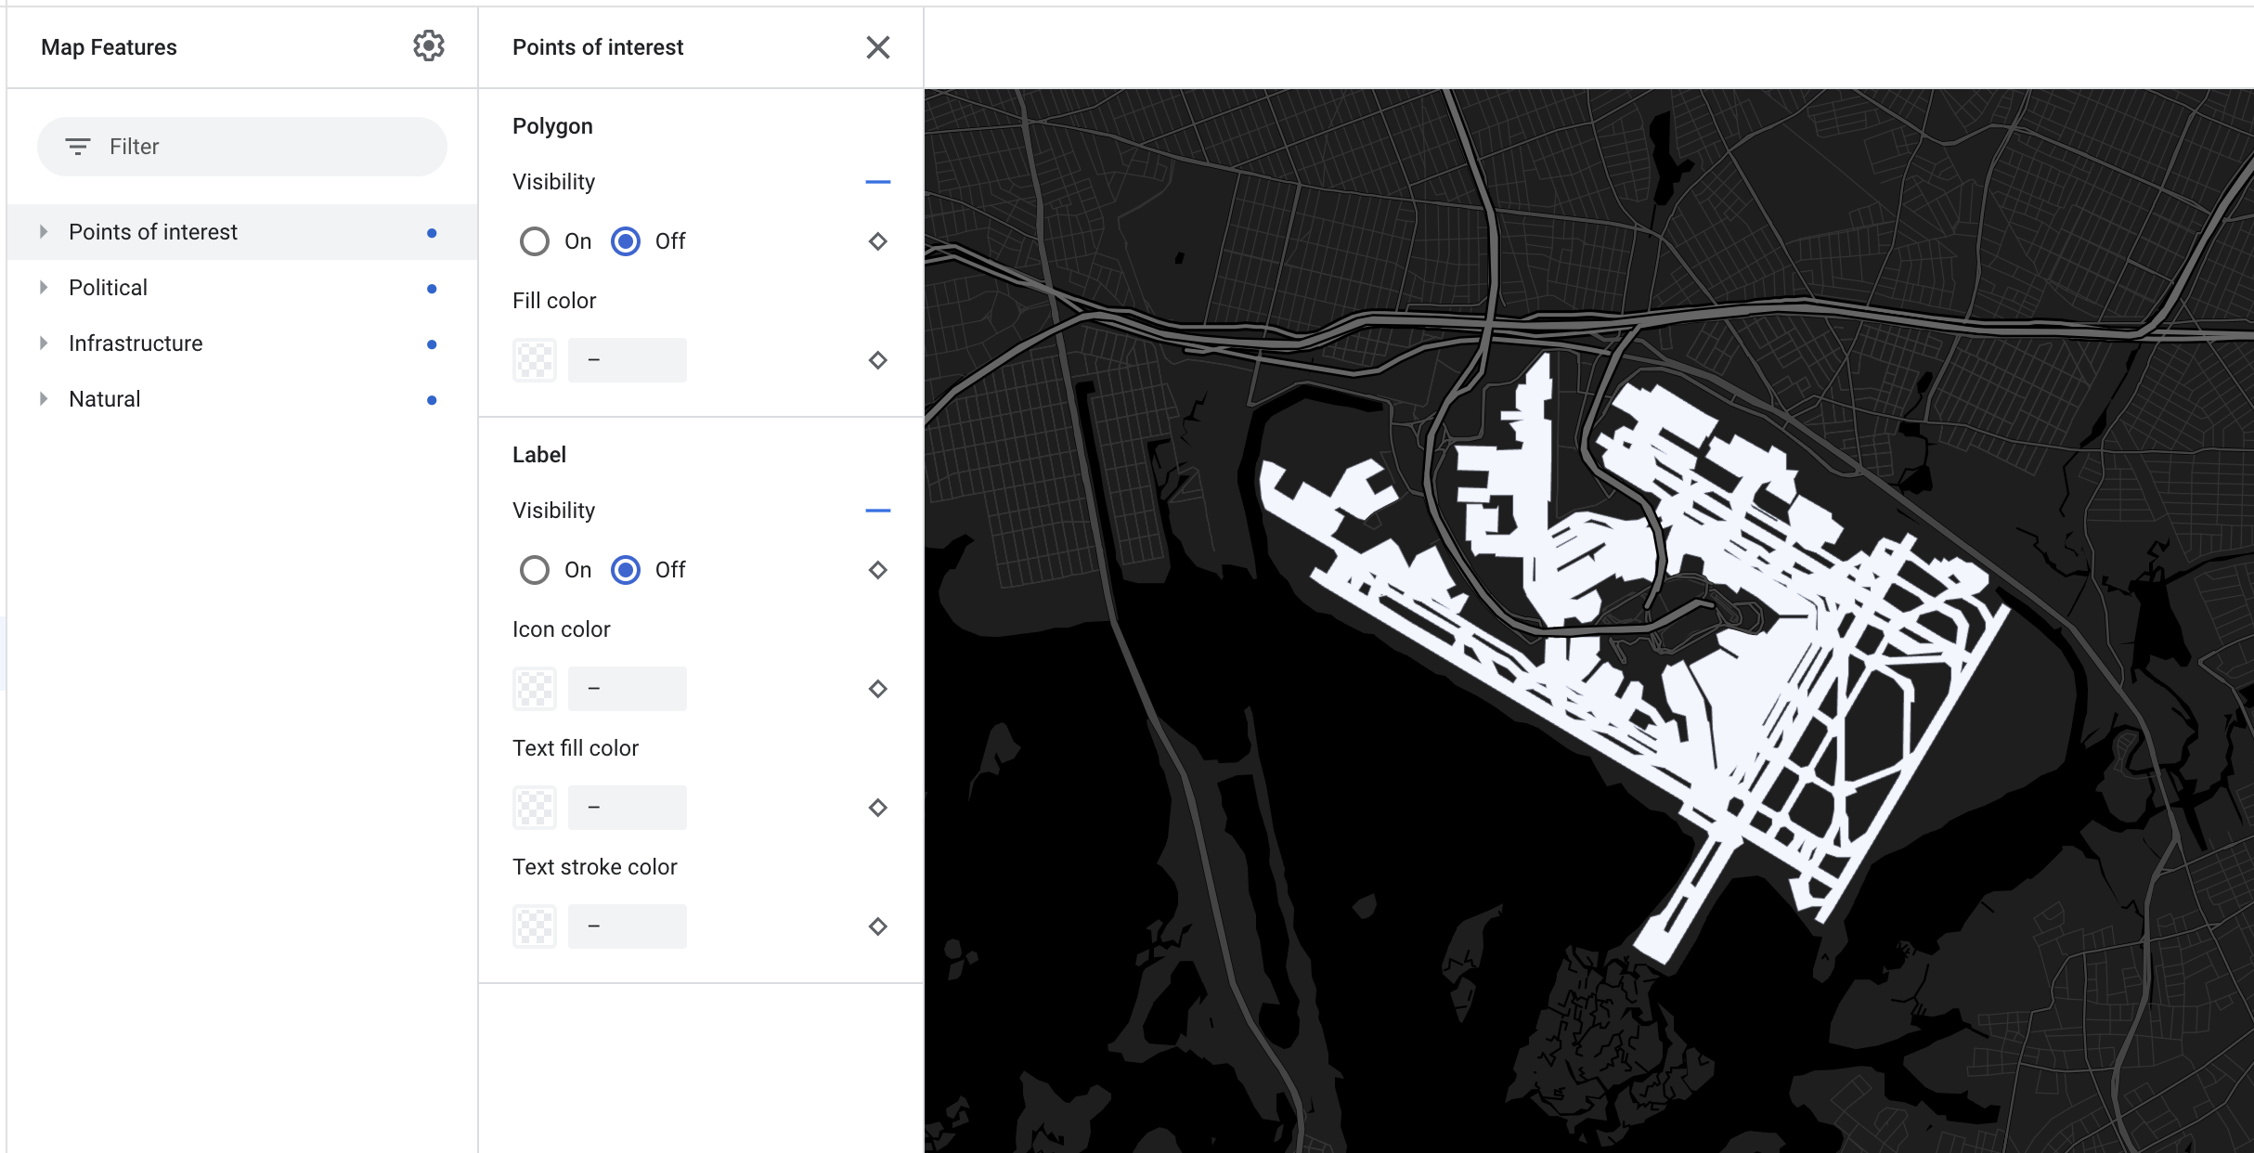
Task: Click the filter lines icon
Action: [x=78, y=147]
